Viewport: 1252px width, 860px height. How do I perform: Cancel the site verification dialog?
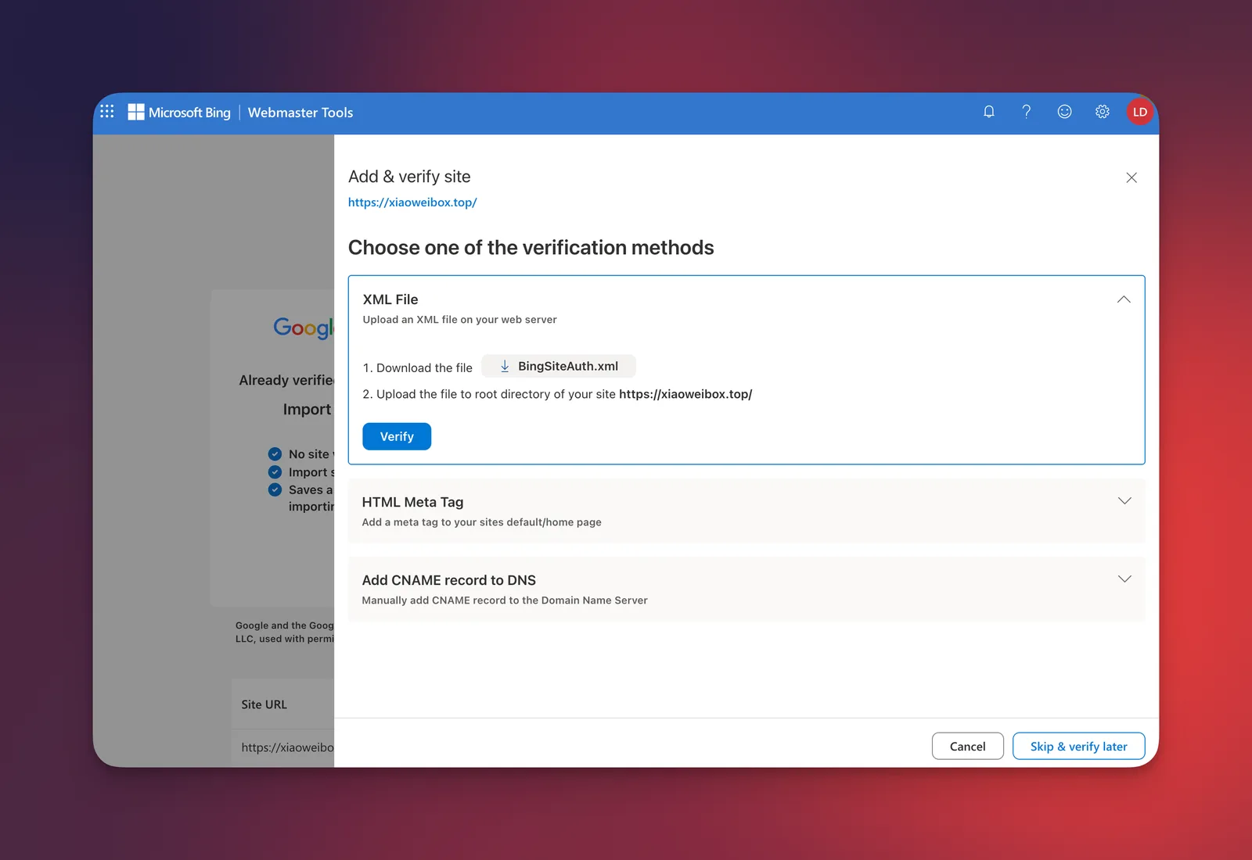point(967,746)
